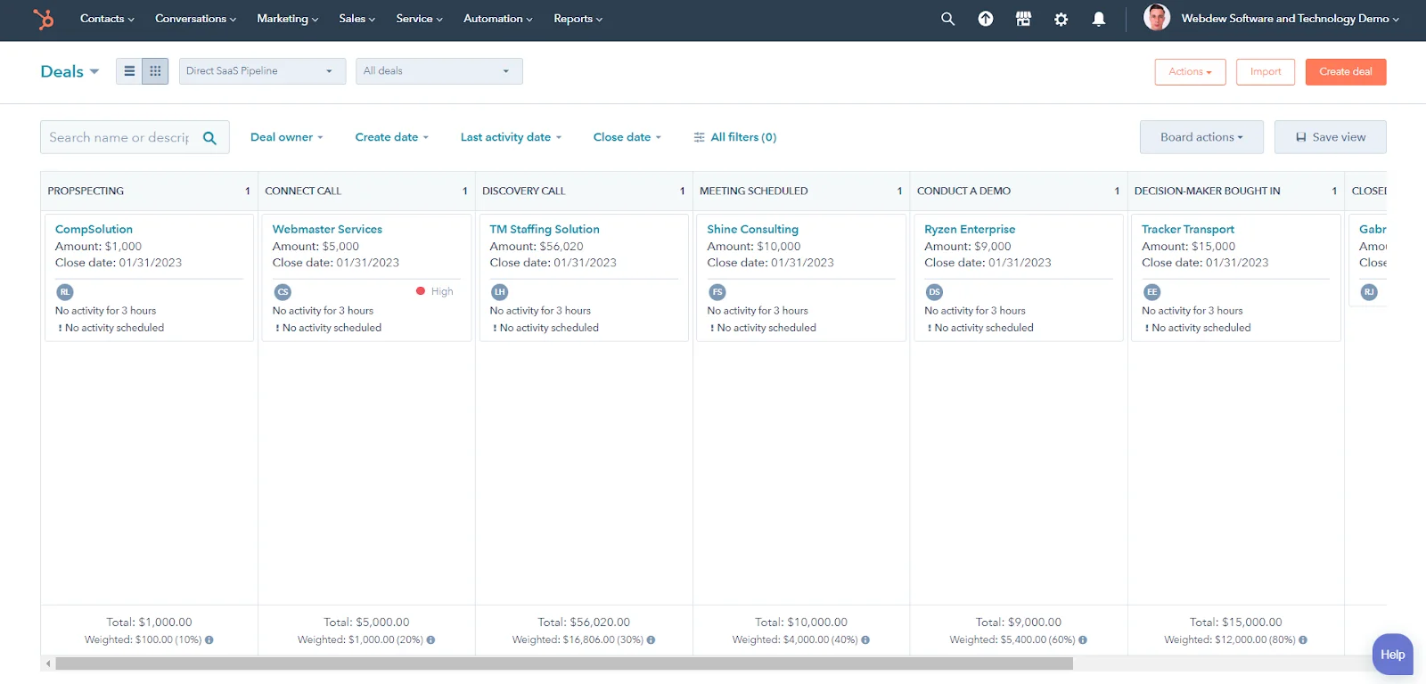
Task: Click info icon beside Weighted $12,000.00 (80%)
Action: [x=1303, y=640]
